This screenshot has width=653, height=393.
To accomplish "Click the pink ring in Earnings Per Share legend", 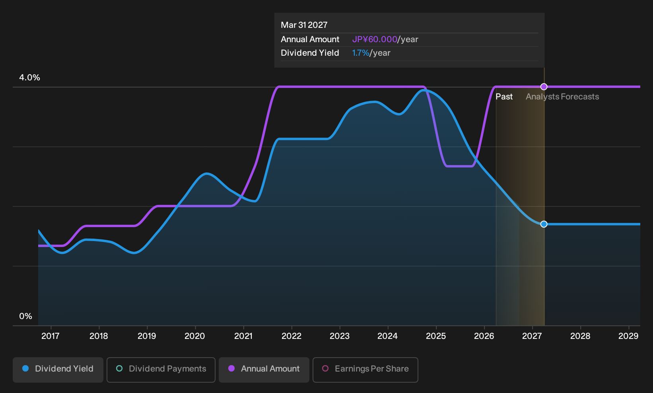I will (x=325, y=368).
